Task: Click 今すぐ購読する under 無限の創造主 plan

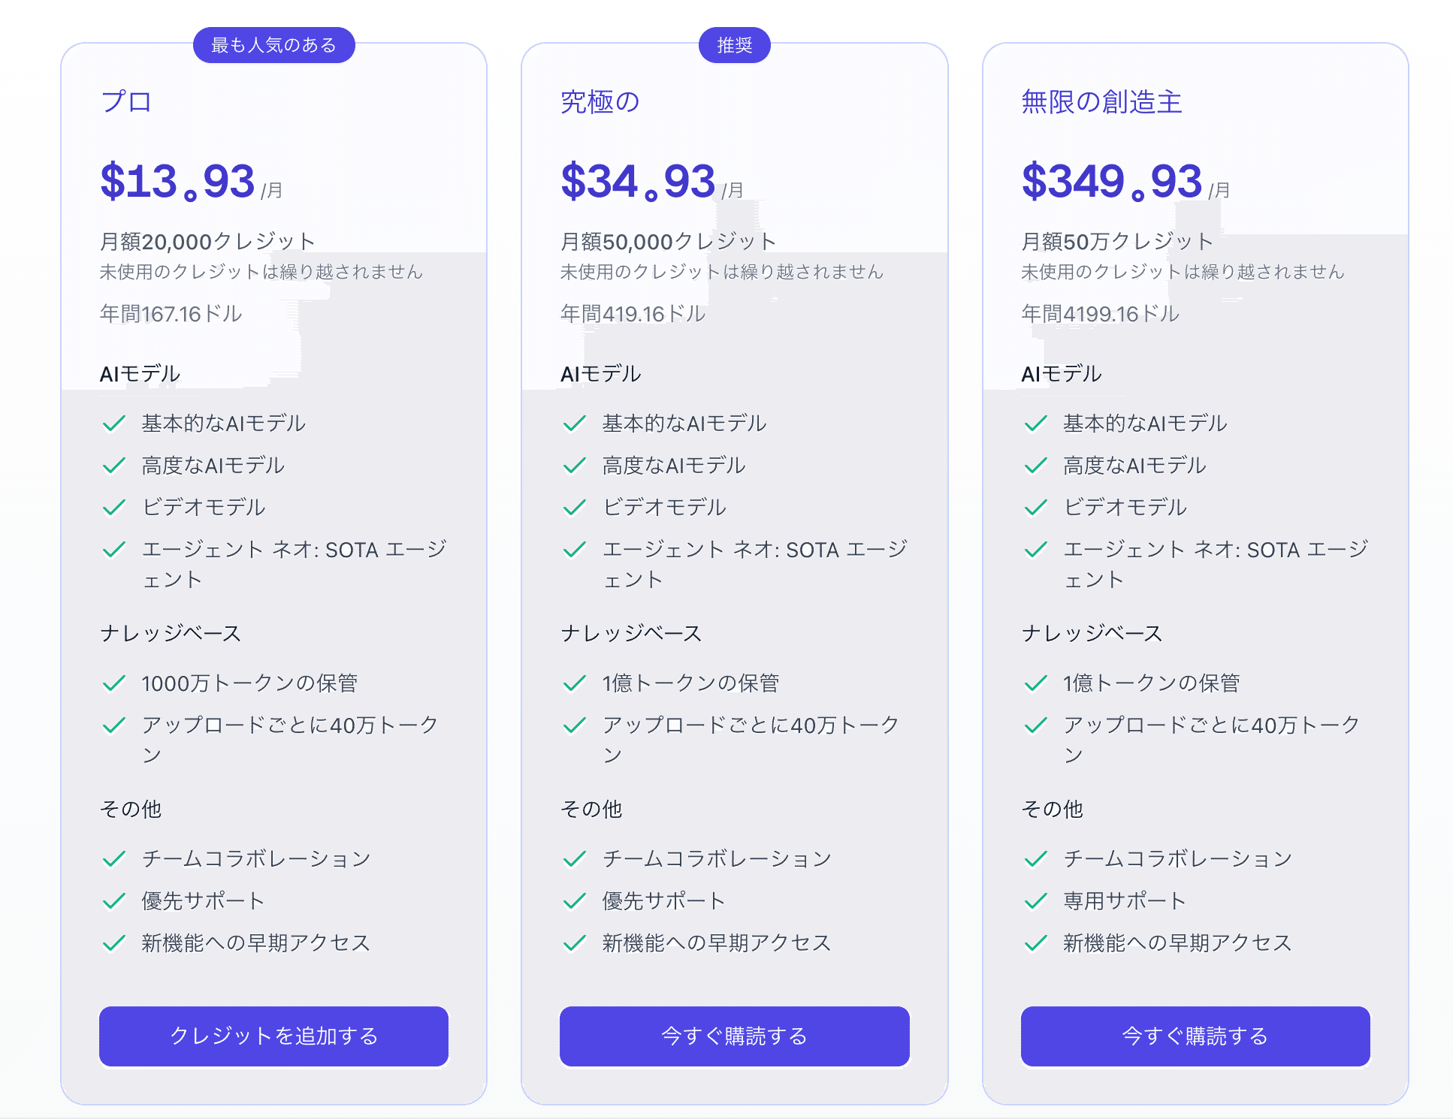Action: coord(1195,1036)
